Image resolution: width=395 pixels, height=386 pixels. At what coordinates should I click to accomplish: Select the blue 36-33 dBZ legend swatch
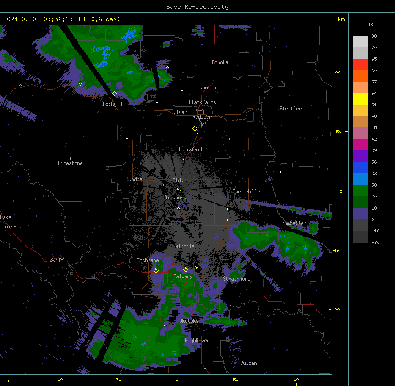(x=360, y=167)
